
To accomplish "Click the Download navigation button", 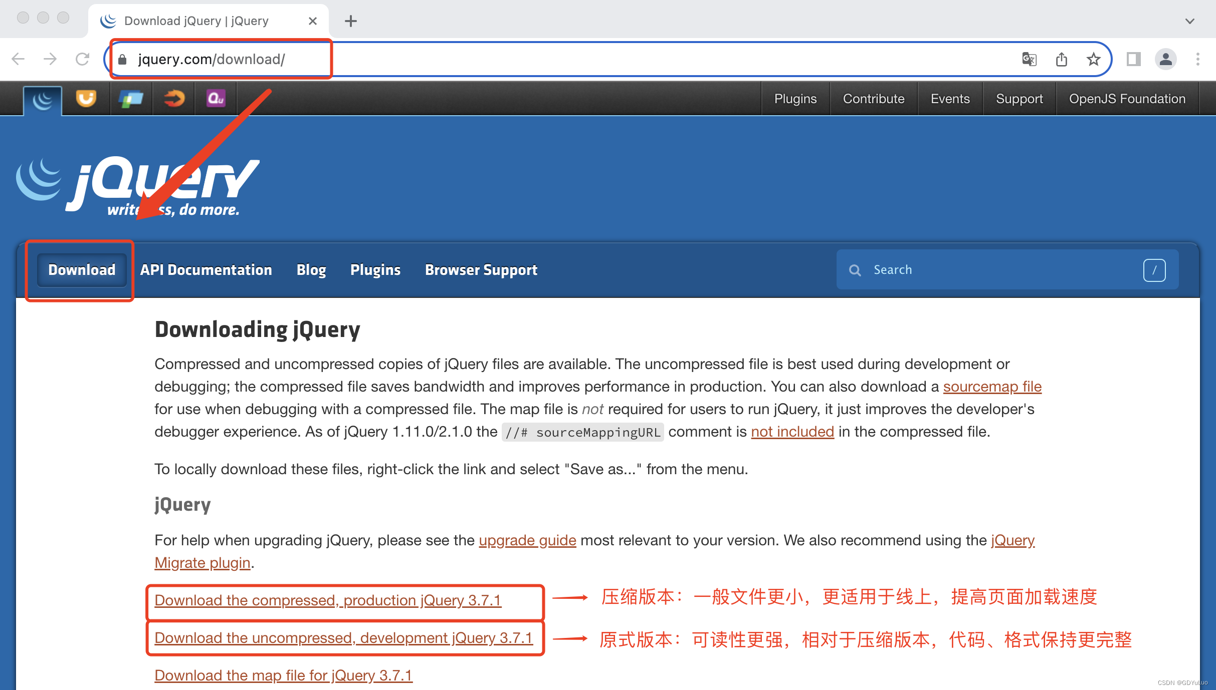I will pos(82,270).
